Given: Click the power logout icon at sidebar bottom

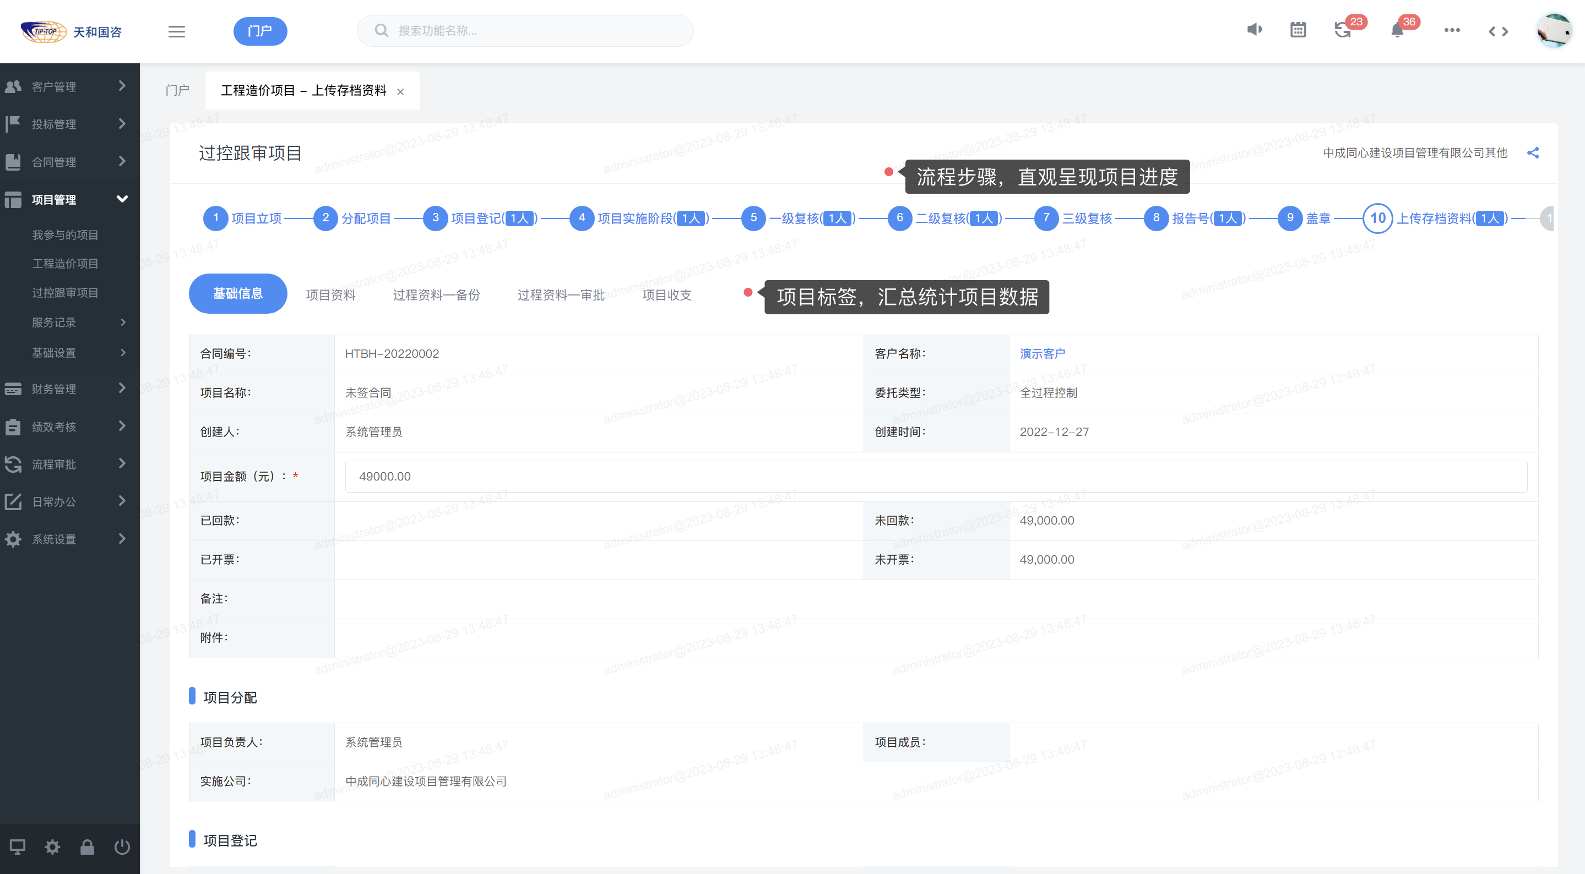Looking at the screenshot, I should tap(122, 847).
